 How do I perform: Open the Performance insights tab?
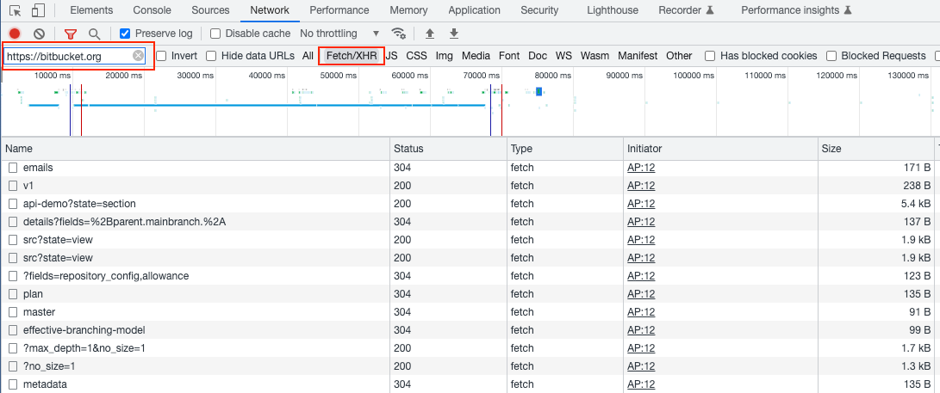(796, 10)
